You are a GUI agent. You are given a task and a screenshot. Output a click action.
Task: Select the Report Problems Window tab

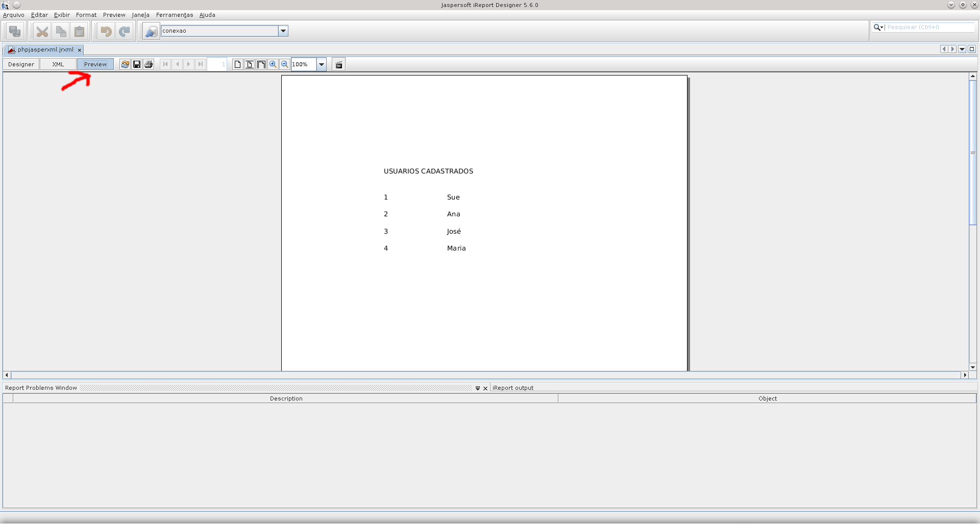(x=41, y=388)
